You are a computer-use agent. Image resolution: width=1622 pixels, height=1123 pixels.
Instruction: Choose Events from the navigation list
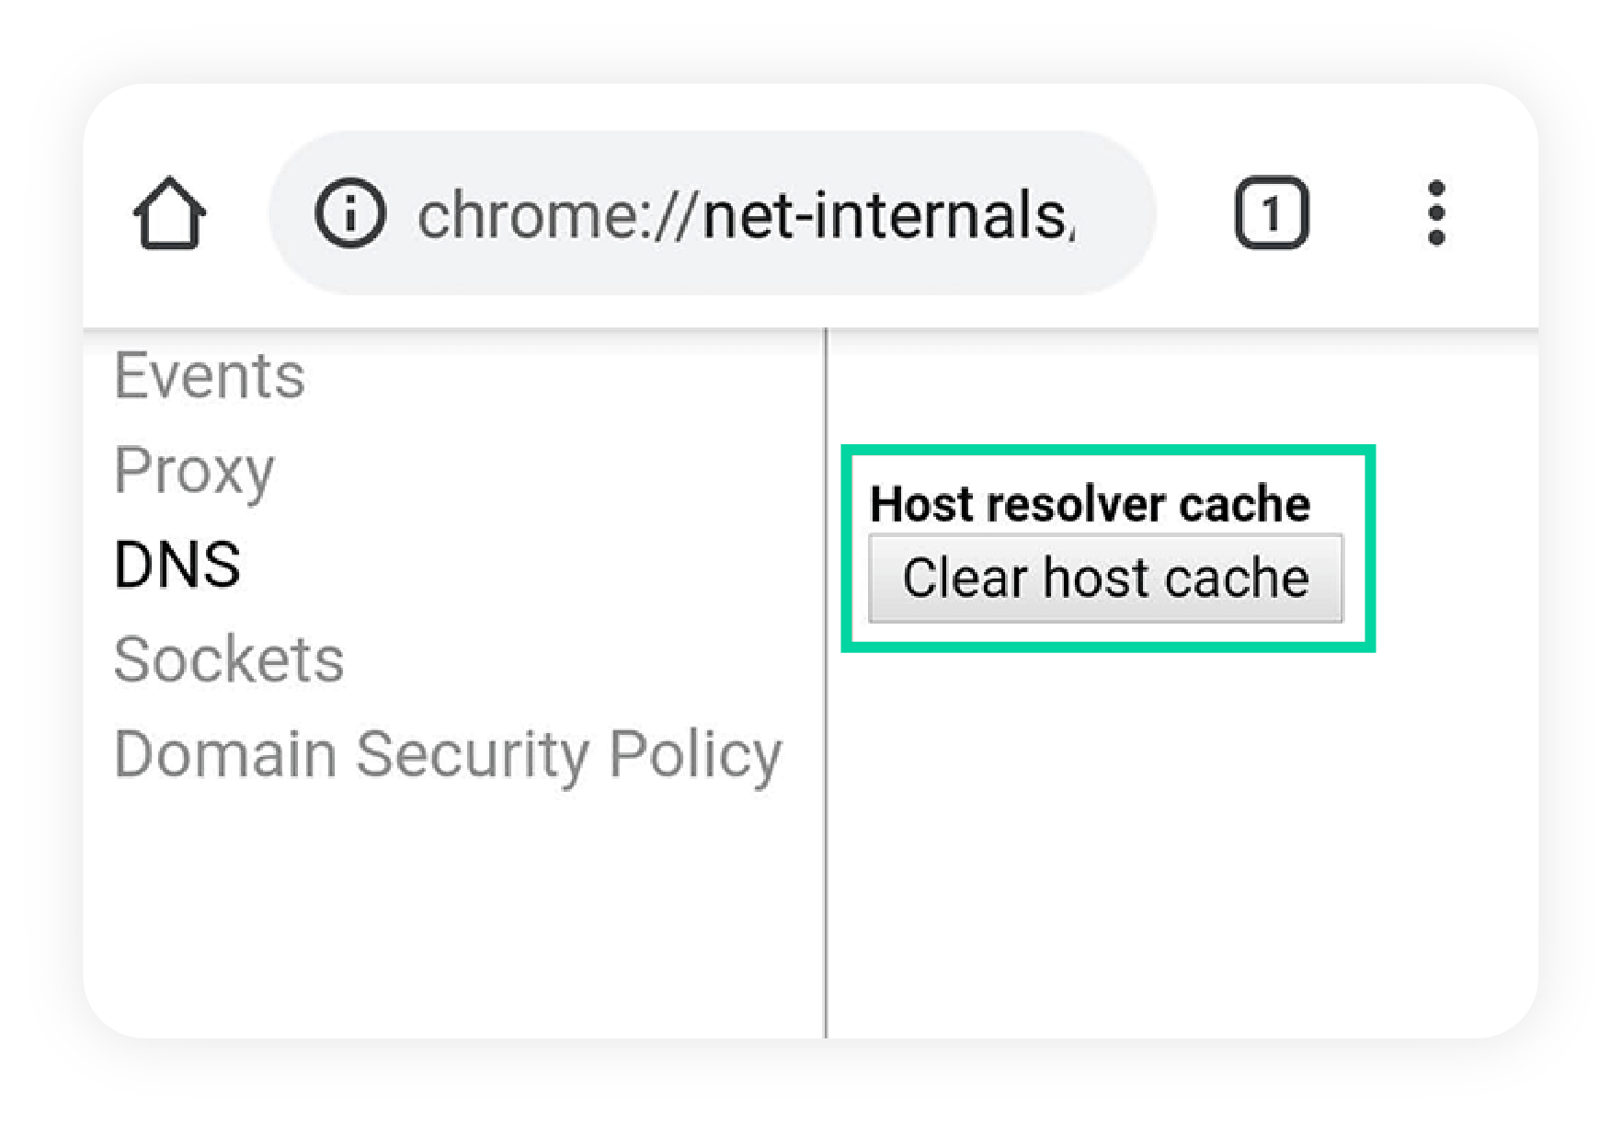pyautogui.click(x=210, y=376)
